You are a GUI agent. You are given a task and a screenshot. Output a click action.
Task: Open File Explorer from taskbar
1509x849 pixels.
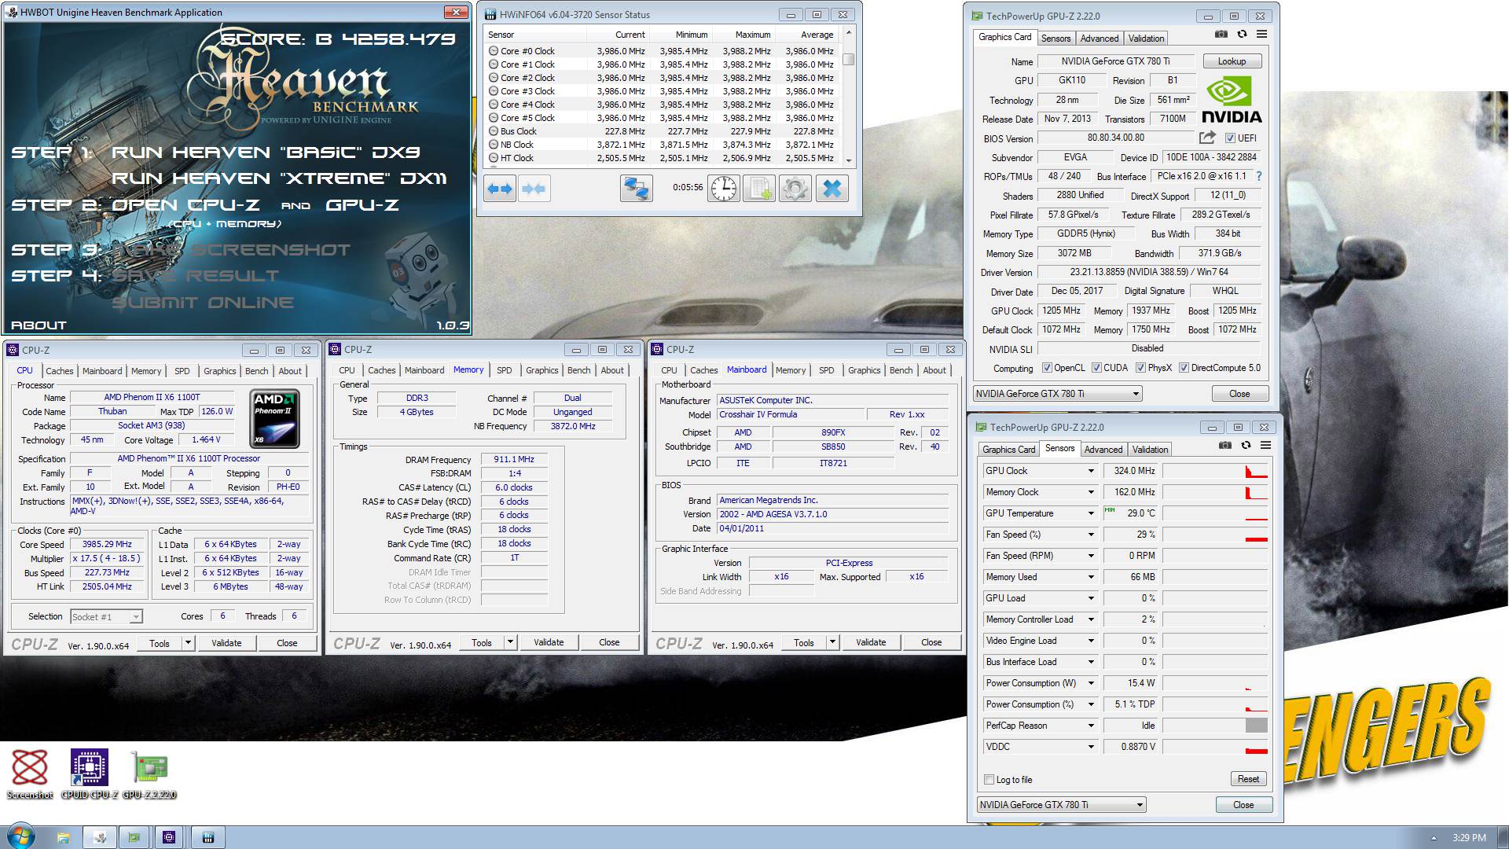coord(63,837)
